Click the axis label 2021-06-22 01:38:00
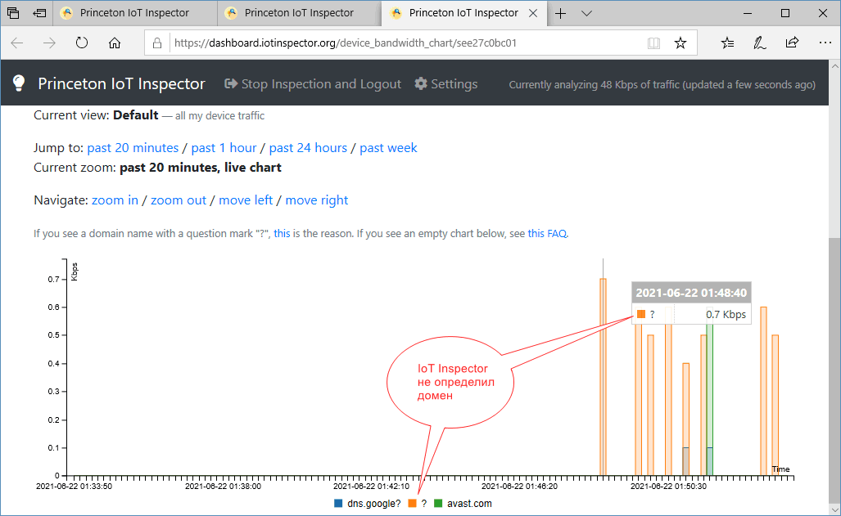This screenshot has width=841, height=516. pyautogui.click(x=223, y=487)
